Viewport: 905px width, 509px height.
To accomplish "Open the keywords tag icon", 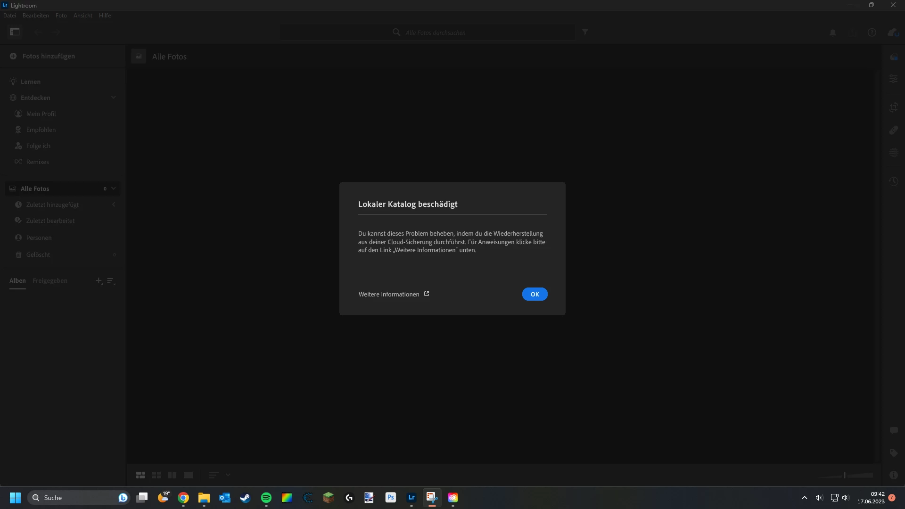I will click(893, 453).
